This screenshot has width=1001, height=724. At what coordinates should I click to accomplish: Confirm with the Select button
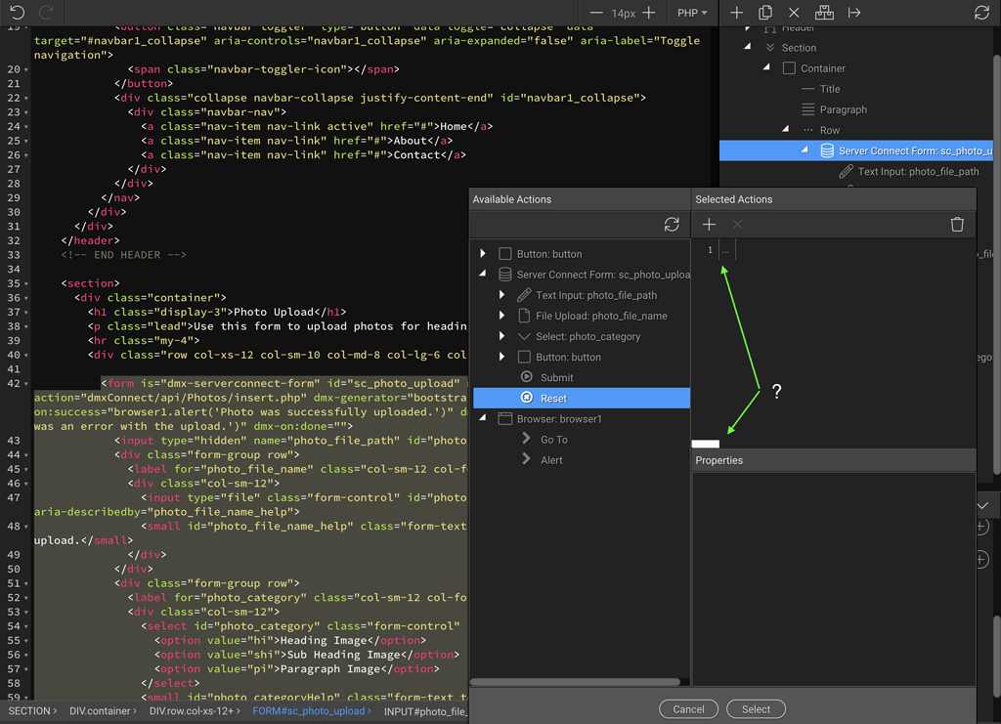click(756, 709)
